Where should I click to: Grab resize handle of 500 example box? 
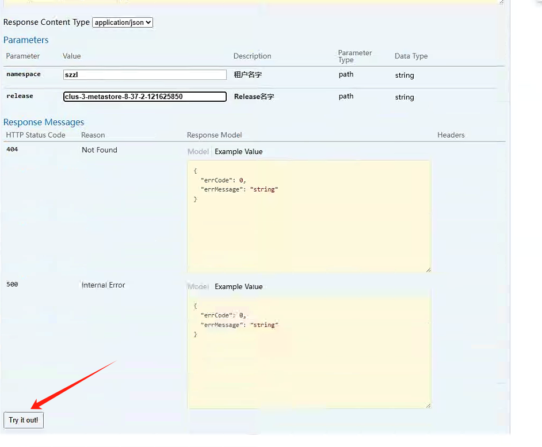pyautogui.click(x=428, y=406)
